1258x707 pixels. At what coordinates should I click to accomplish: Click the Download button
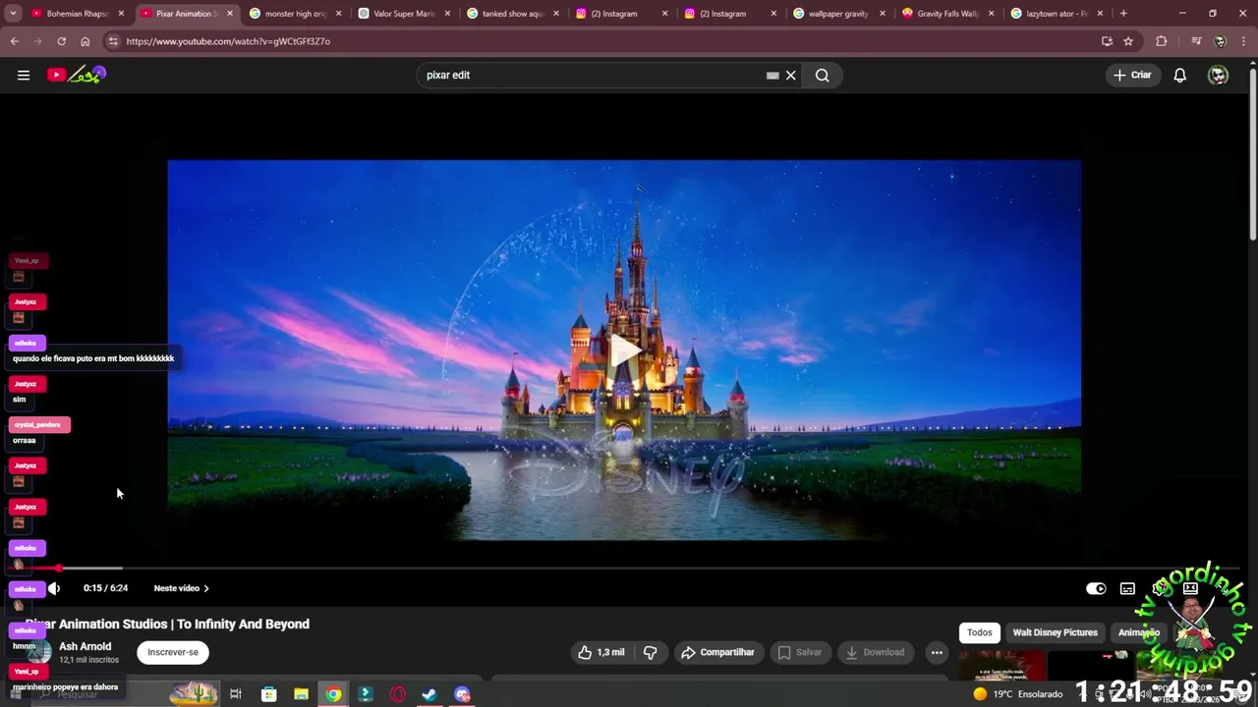click(x=875, y=652)
